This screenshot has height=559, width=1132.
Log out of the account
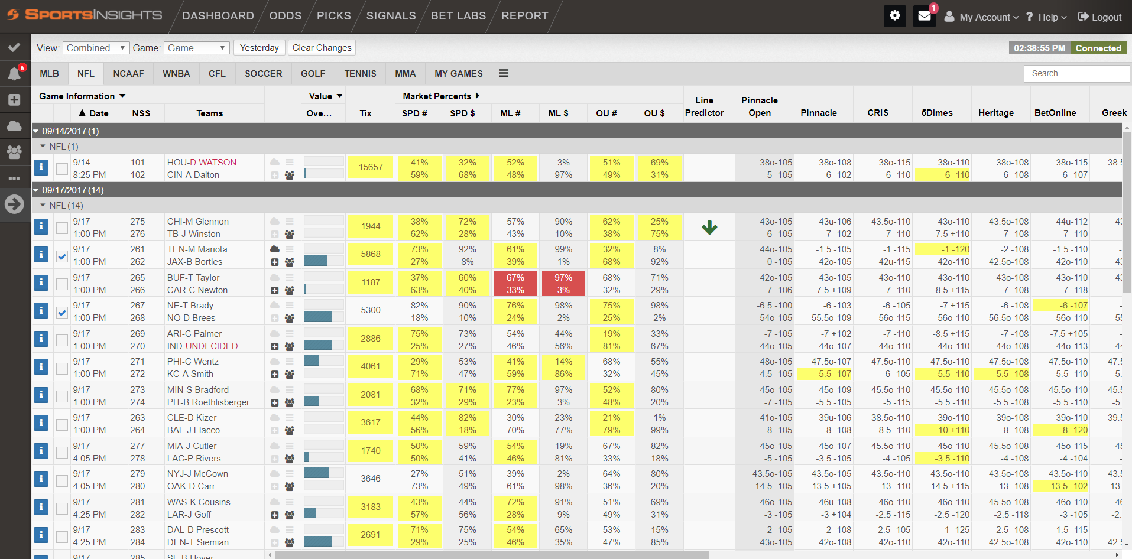[x=1099, y=17]
